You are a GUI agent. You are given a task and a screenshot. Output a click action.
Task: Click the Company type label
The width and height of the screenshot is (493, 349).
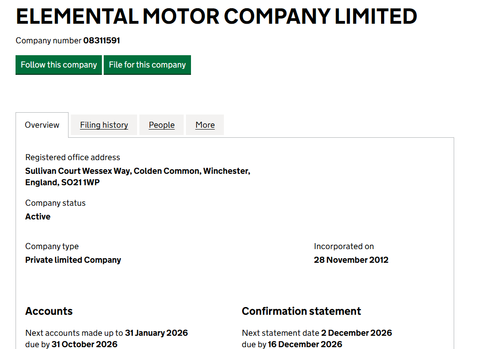pyautogui.click(x=52, y=246)
